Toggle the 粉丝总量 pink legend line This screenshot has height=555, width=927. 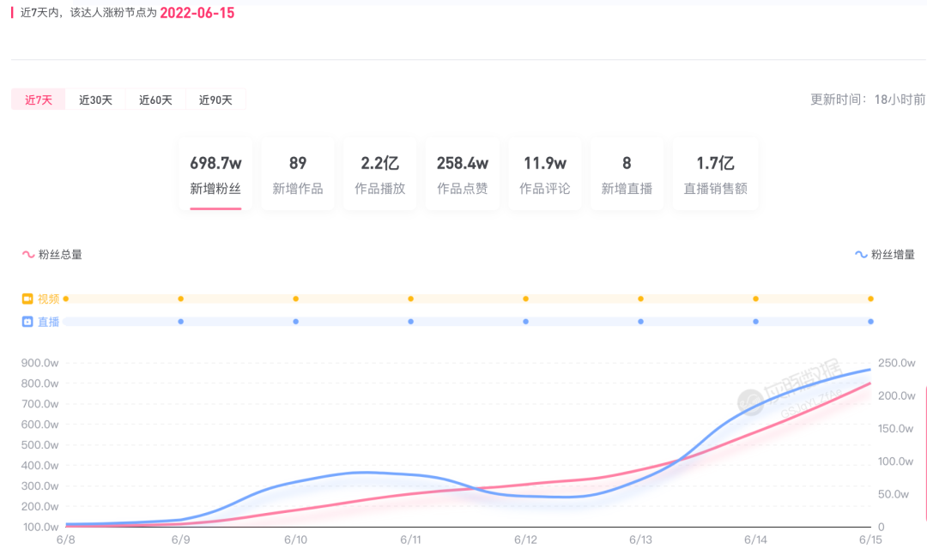[52, 255]
